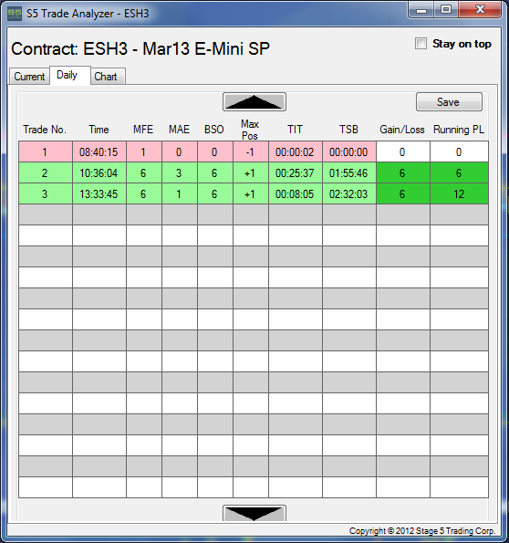Click the Gain/Loss cell of trade 3

[402, 193]
